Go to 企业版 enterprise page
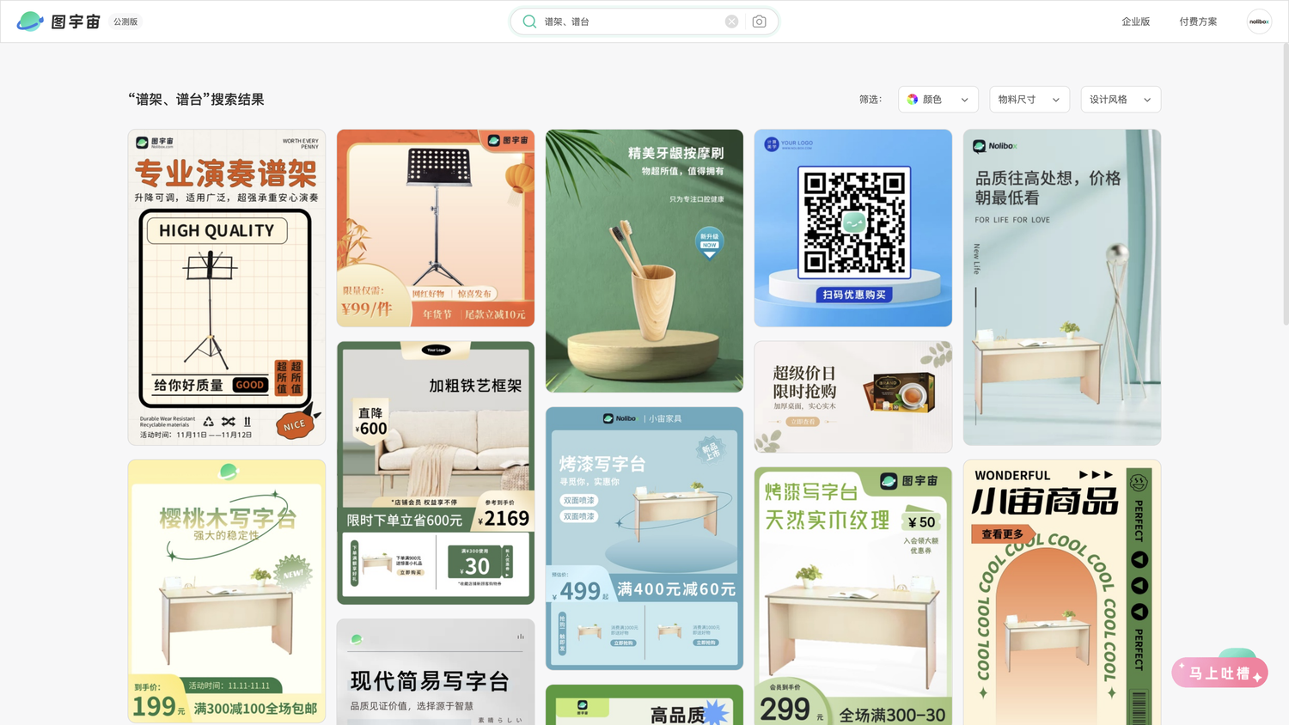 tap(1135, 21)
